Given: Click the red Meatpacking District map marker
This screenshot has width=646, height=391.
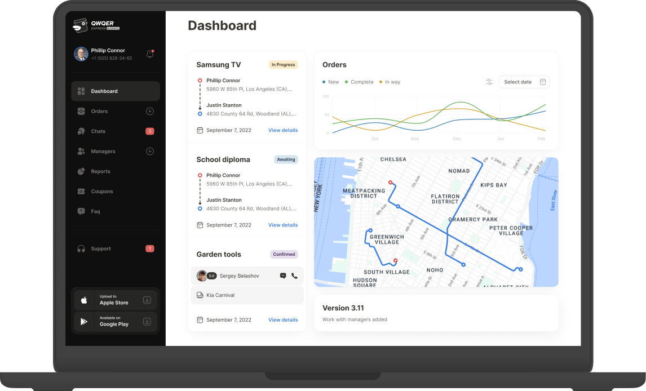Looking at the screenshot, I should [x=390, y=183].
